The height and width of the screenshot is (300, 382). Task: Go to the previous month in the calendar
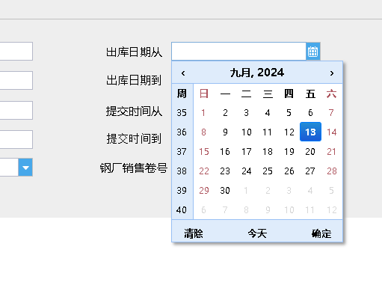(183, 73)
